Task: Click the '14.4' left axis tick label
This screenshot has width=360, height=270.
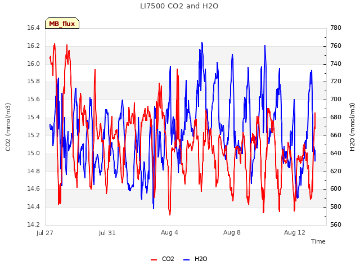Action: pyautogui.click(x=33, y=206)
